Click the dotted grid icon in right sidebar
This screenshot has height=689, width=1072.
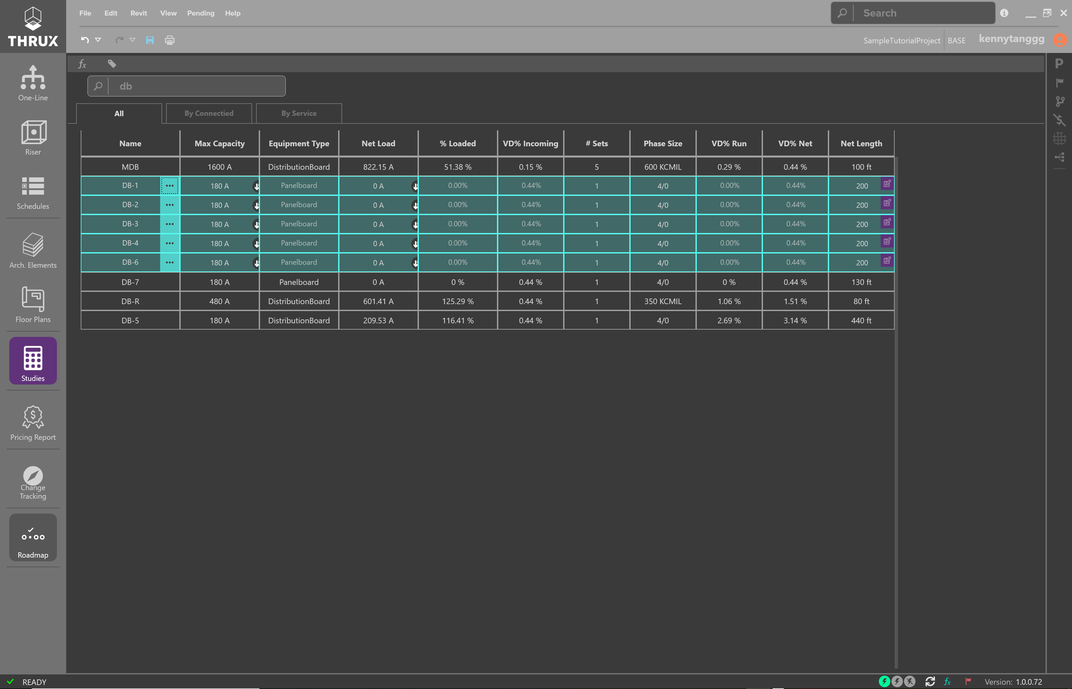click(1059, 138)
